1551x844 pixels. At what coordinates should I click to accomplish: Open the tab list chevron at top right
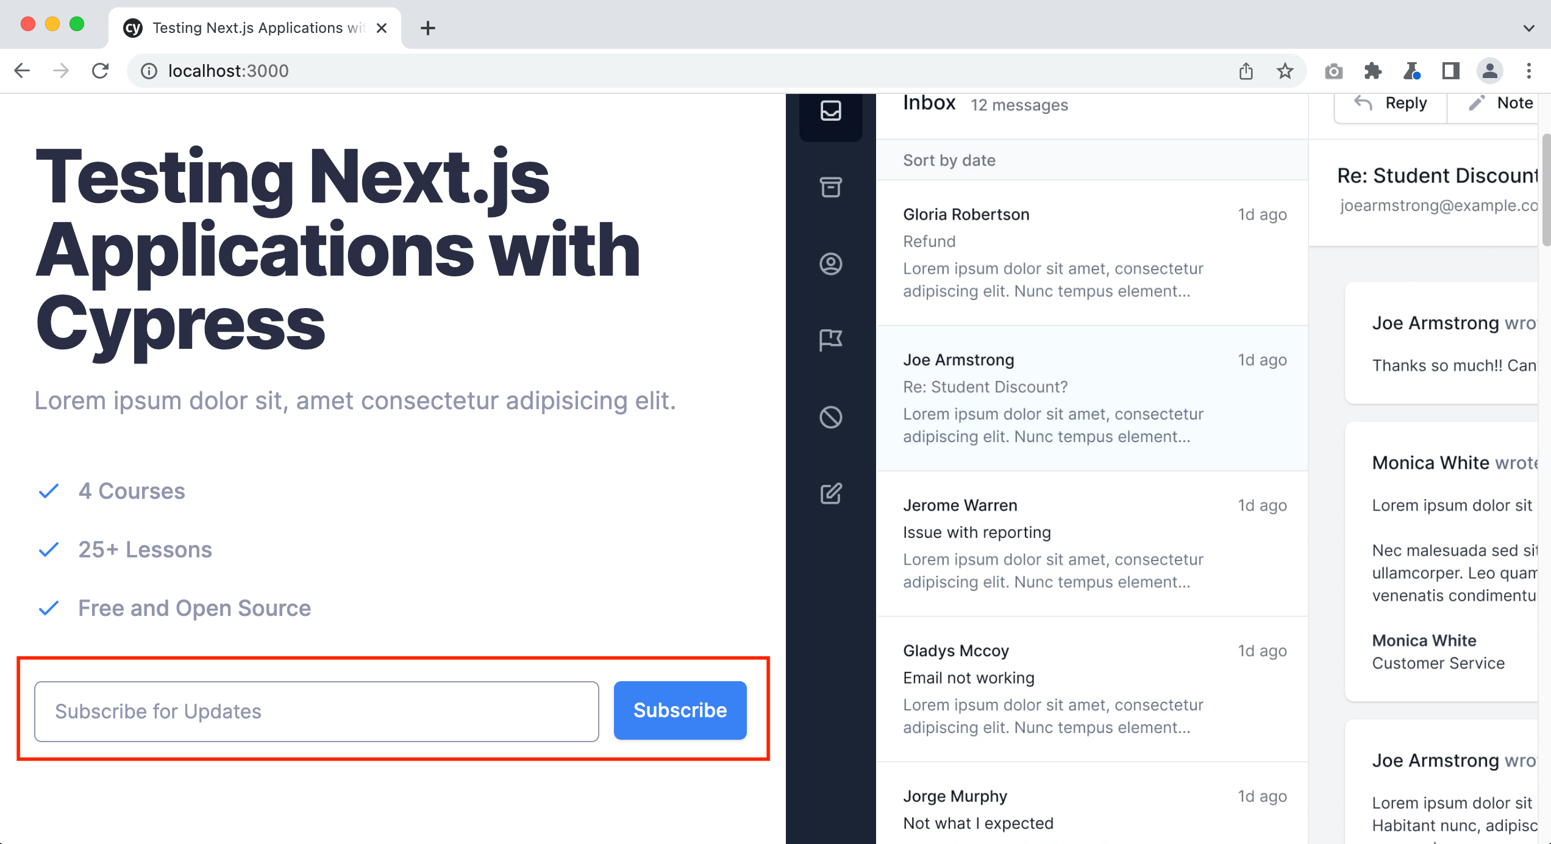1529,28
